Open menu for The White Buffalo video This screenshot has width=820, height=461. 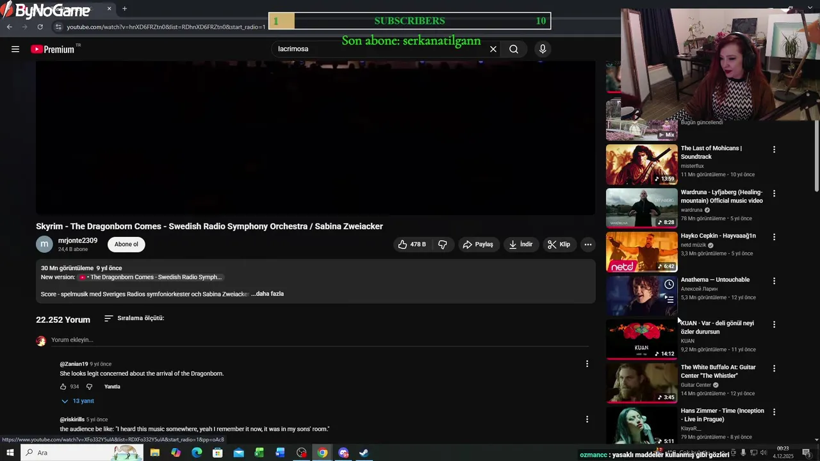click(774, 369)
